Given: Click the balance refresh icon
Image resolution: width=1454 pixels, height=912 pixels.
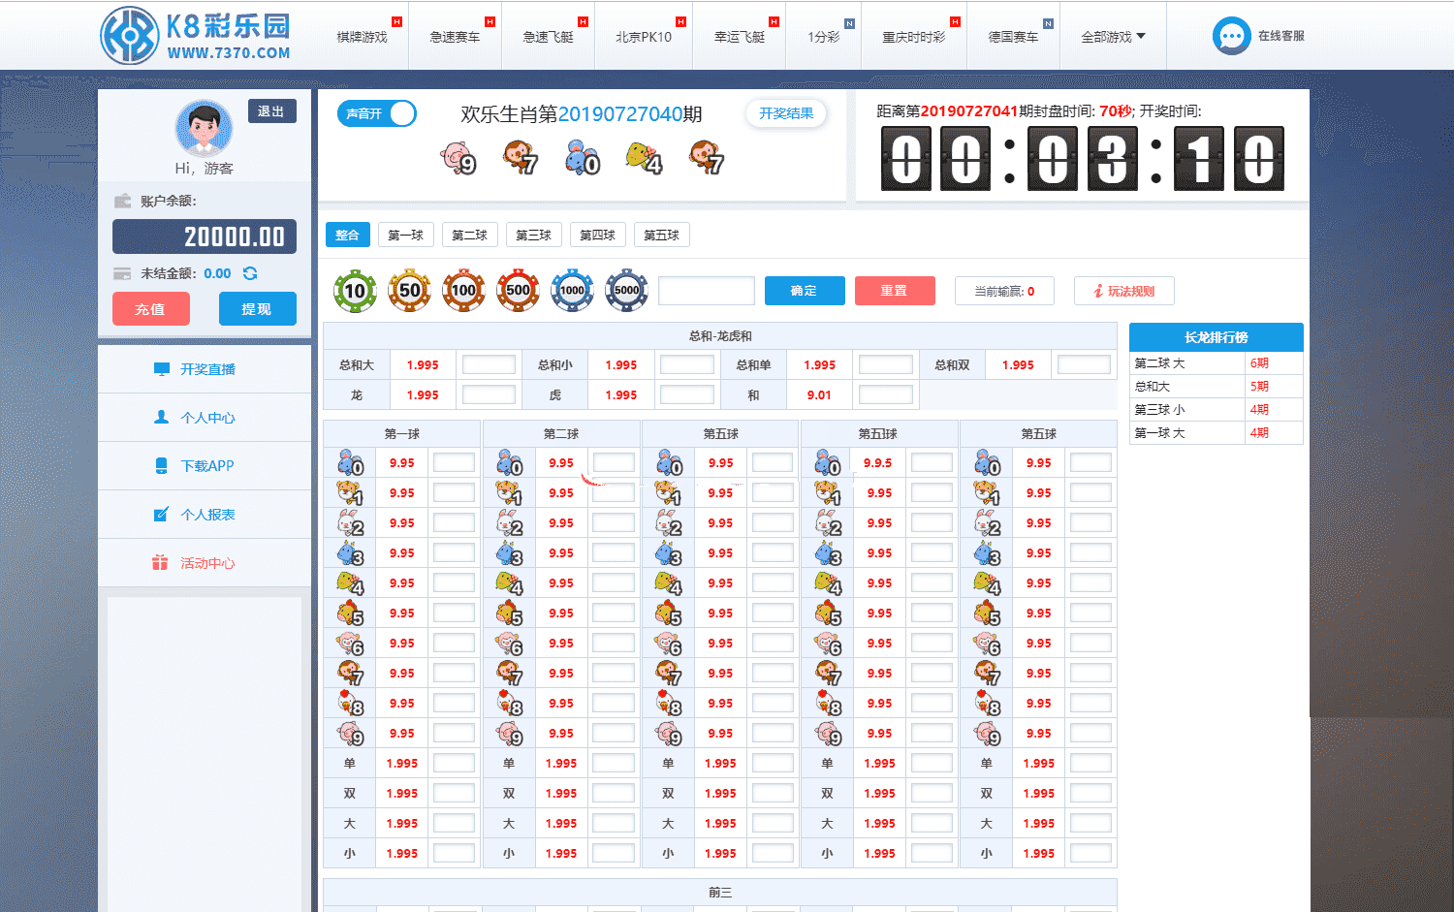Looking at the screenshot, I should [250, 273].
